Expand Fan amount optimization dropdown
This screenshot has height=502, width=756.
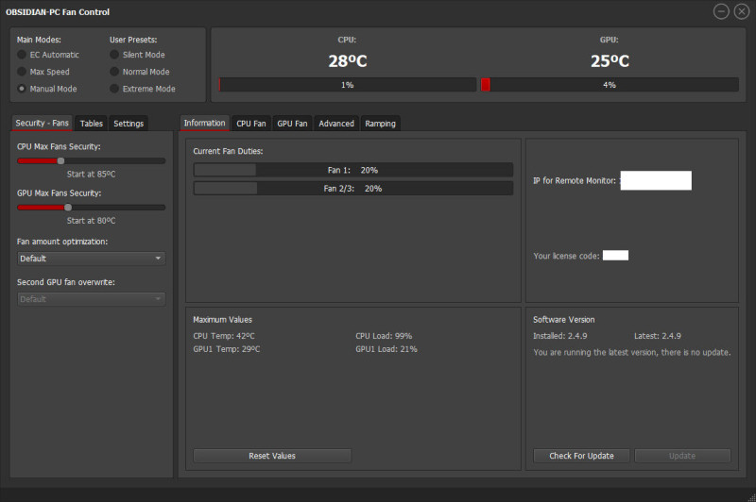(x=91, y=259)
